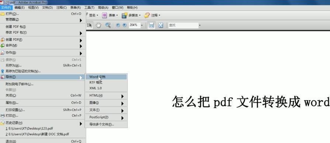Expand the 历史记录(H) submenu
Screen dimensions: 330x143
pos(43,123)
